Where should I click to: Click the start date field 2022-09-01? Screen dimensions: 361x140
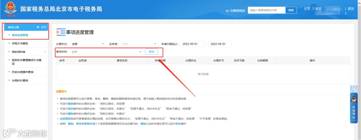click(x=192, y=44)
